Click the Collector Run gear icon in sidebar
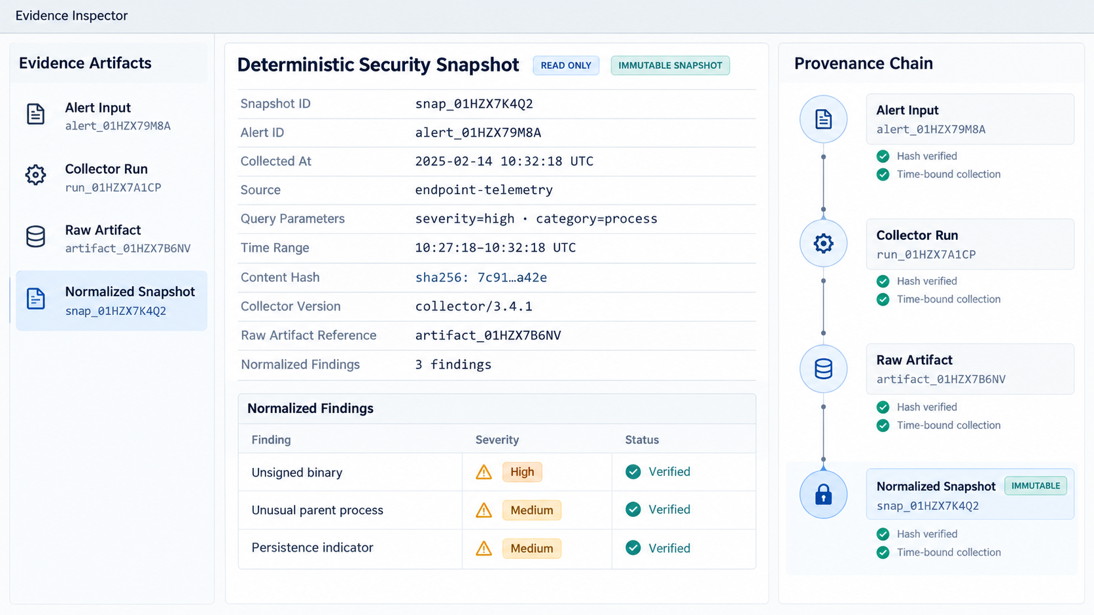1094x615 pixels. (x=35, y=175)
